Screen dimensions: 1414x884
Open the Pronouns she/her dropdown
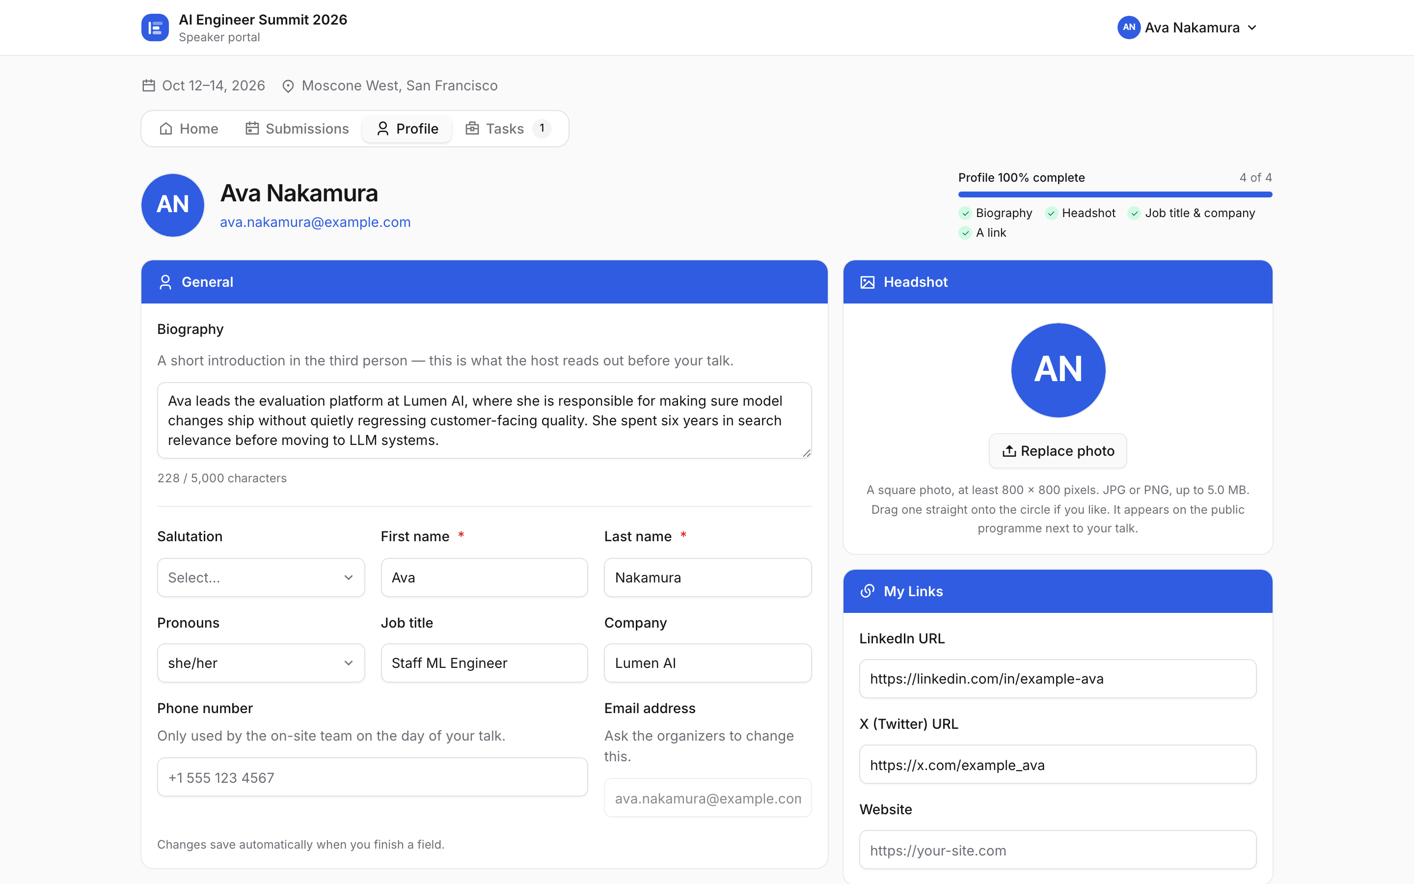click(261, 663)
